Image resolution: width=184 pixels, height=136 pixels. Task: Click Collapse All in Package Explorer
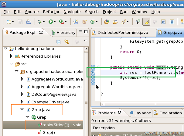point(58,42)
